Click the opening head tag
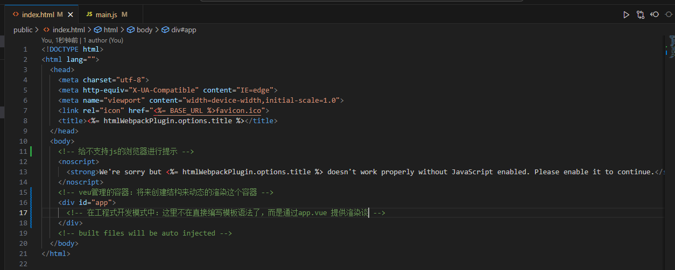675x270 pixels. coord(62,70)
